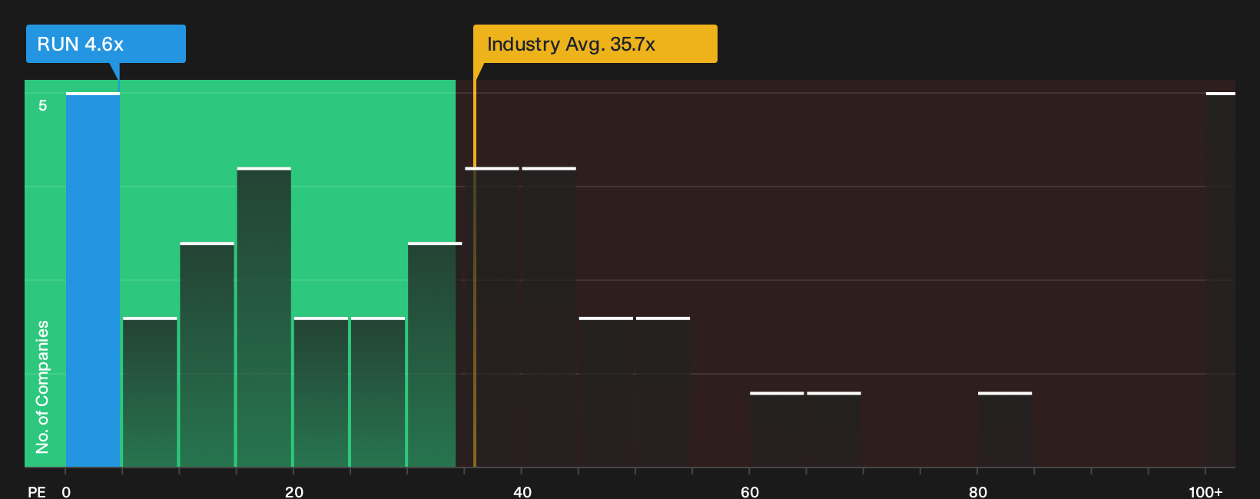Select the short bar at PE 80-85
Viewport: 1260px width, 499px height.
pos(1005,430)
